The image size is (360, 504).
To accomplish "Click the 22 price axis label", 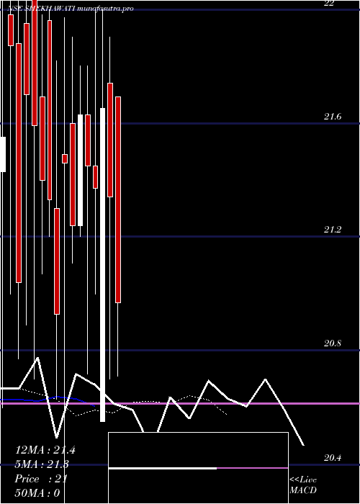I will tap(330, 3).
